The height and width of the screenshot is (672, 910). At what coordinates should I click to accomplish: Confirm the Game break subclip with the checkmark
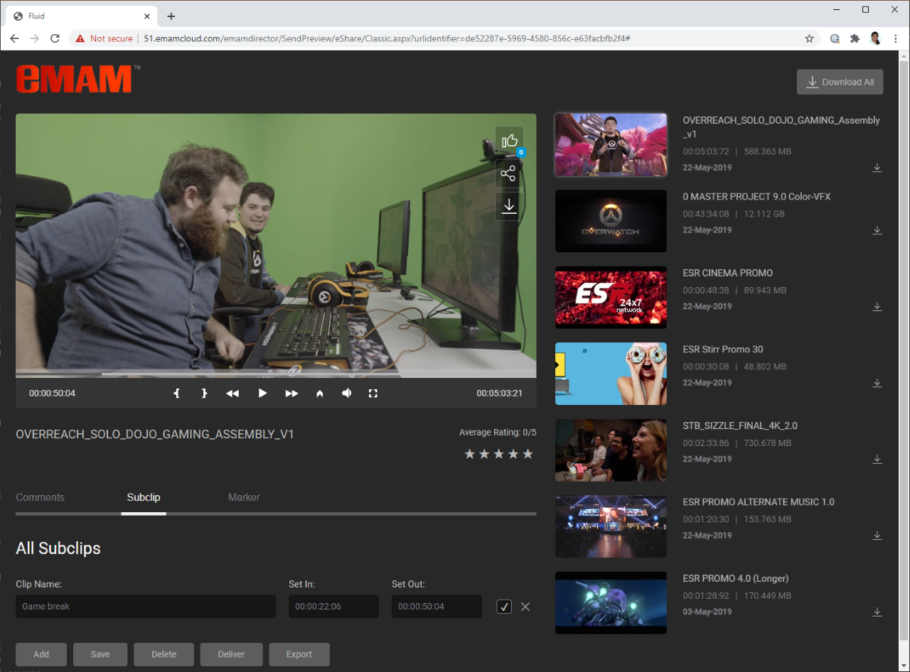click(x=504, y=607)
